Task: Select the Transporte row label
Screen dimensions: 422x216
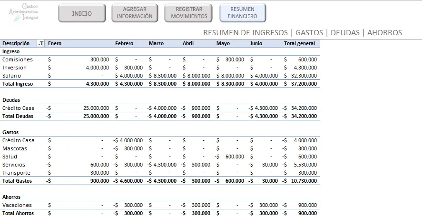Action: point(16,173)
